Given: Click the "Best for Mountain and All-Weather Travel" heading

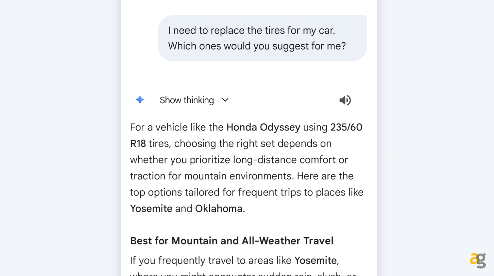Looking at the screenshot, I should click(x=232, y=241).
